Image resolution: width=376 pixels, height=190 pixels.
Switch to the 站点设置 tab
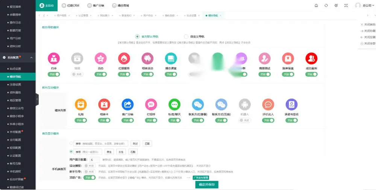[x=191, y=15]
